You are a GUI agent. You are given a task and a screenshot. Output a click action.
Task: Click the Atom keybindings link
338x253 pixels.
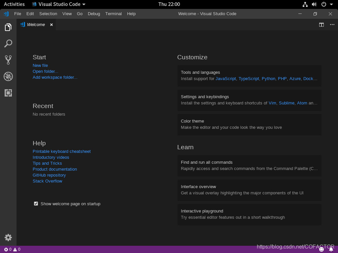(302, 103)
